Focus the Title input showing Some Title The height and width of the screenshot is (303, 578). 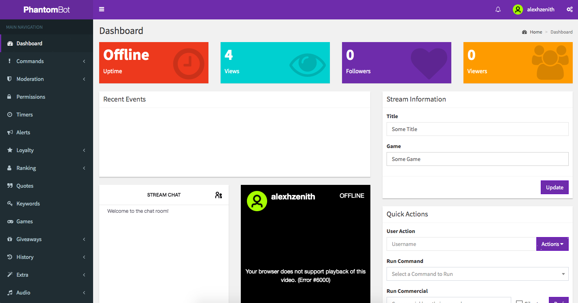point(478,129)
